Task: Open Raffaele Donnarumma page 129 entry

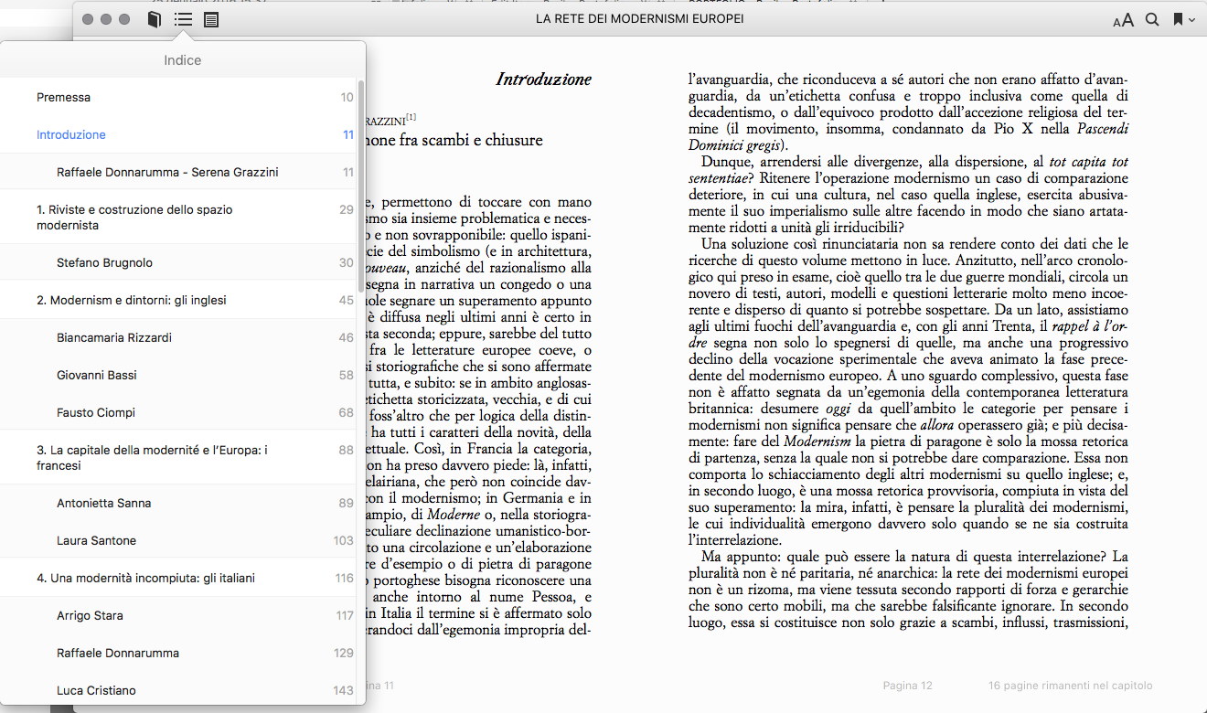Action: click(x=178, y=653)
